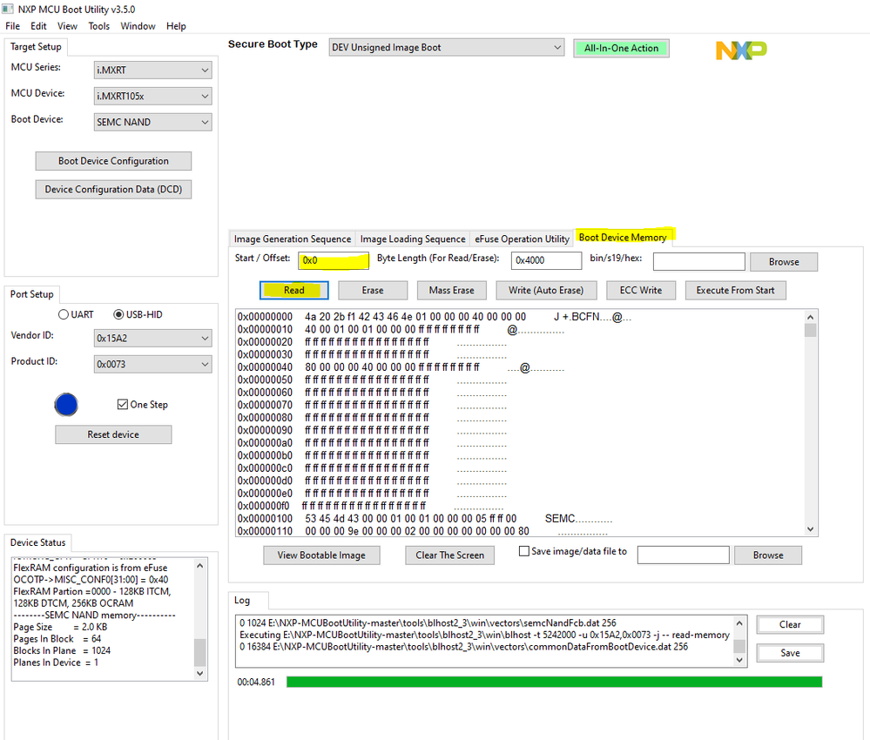Open the Edit menu
Viewport: 870px width, 740px height.
(38, 26)
